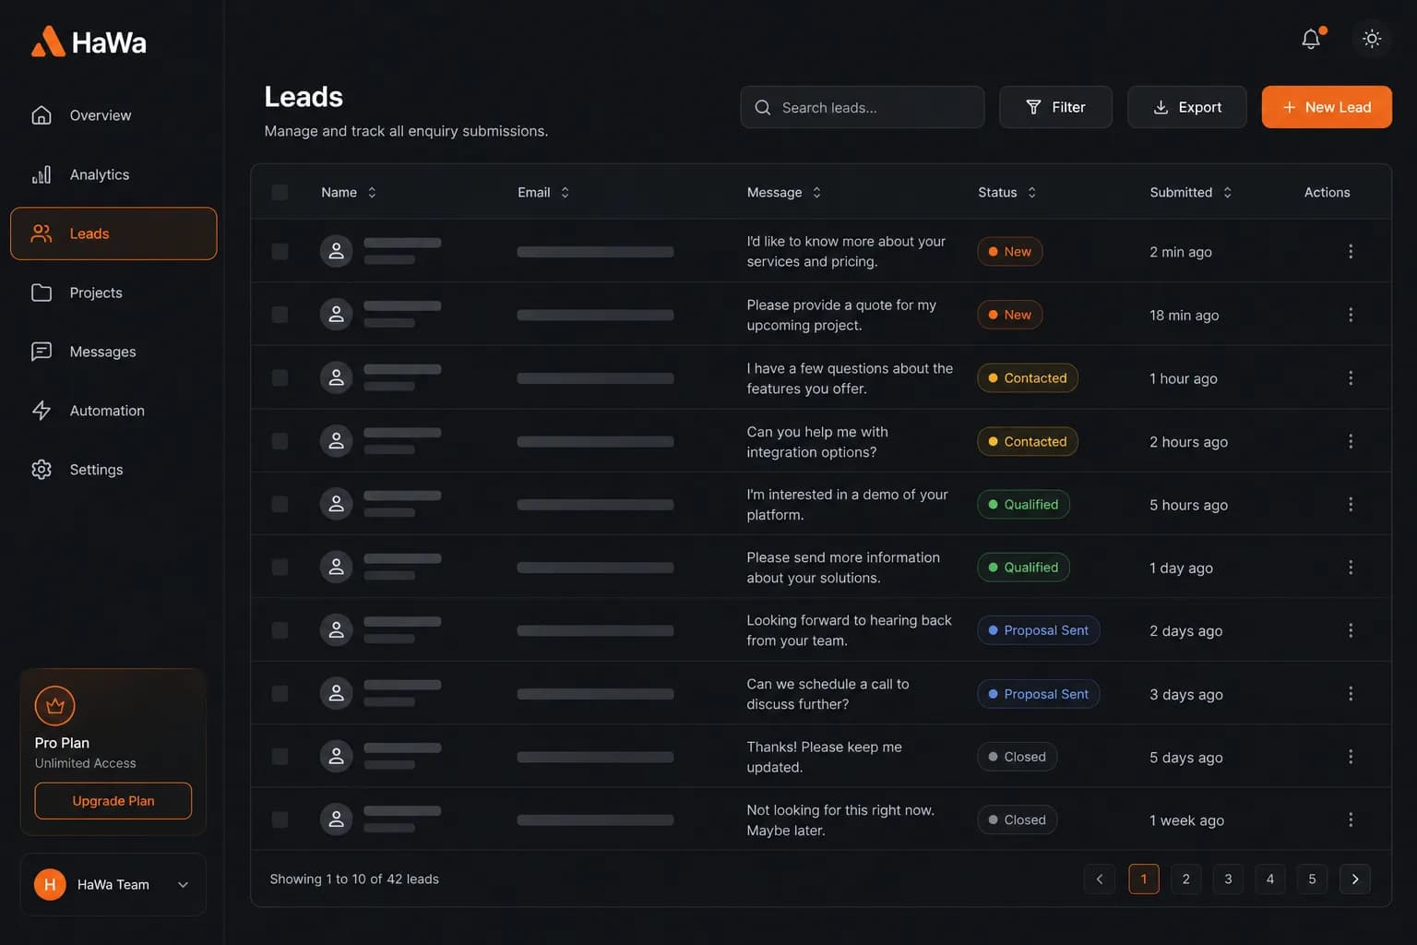
Task: Jump to page 3
Action: pyautogui.click(x=1228, y=879)
